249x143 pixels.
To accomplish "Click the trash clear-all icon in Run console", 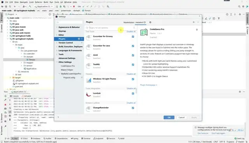I will click(10, 120).
